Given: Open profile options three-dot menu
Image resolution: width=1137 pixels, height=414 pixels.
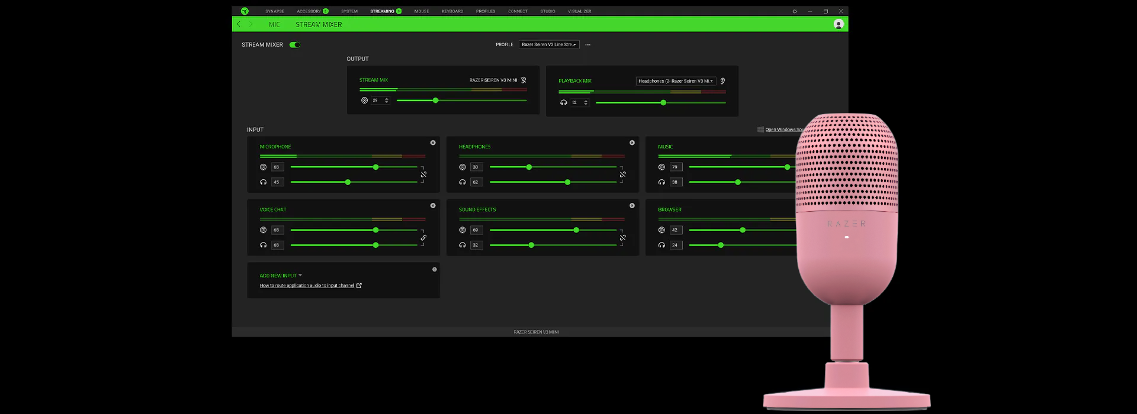Looking at the screenshot, I should pos(587,45).
